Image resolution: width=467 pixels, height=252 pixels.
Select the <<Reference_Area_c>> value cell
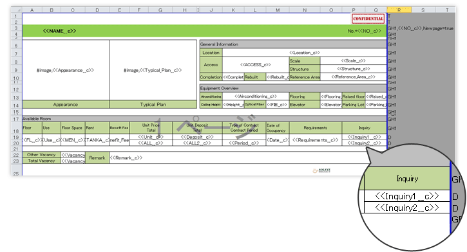(353, 77)
